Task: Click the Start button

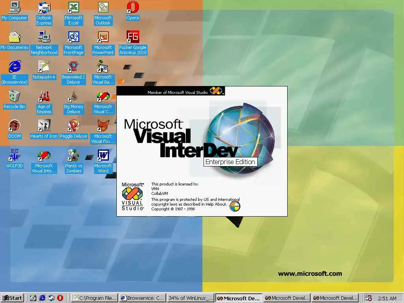Action: (12, 298)
